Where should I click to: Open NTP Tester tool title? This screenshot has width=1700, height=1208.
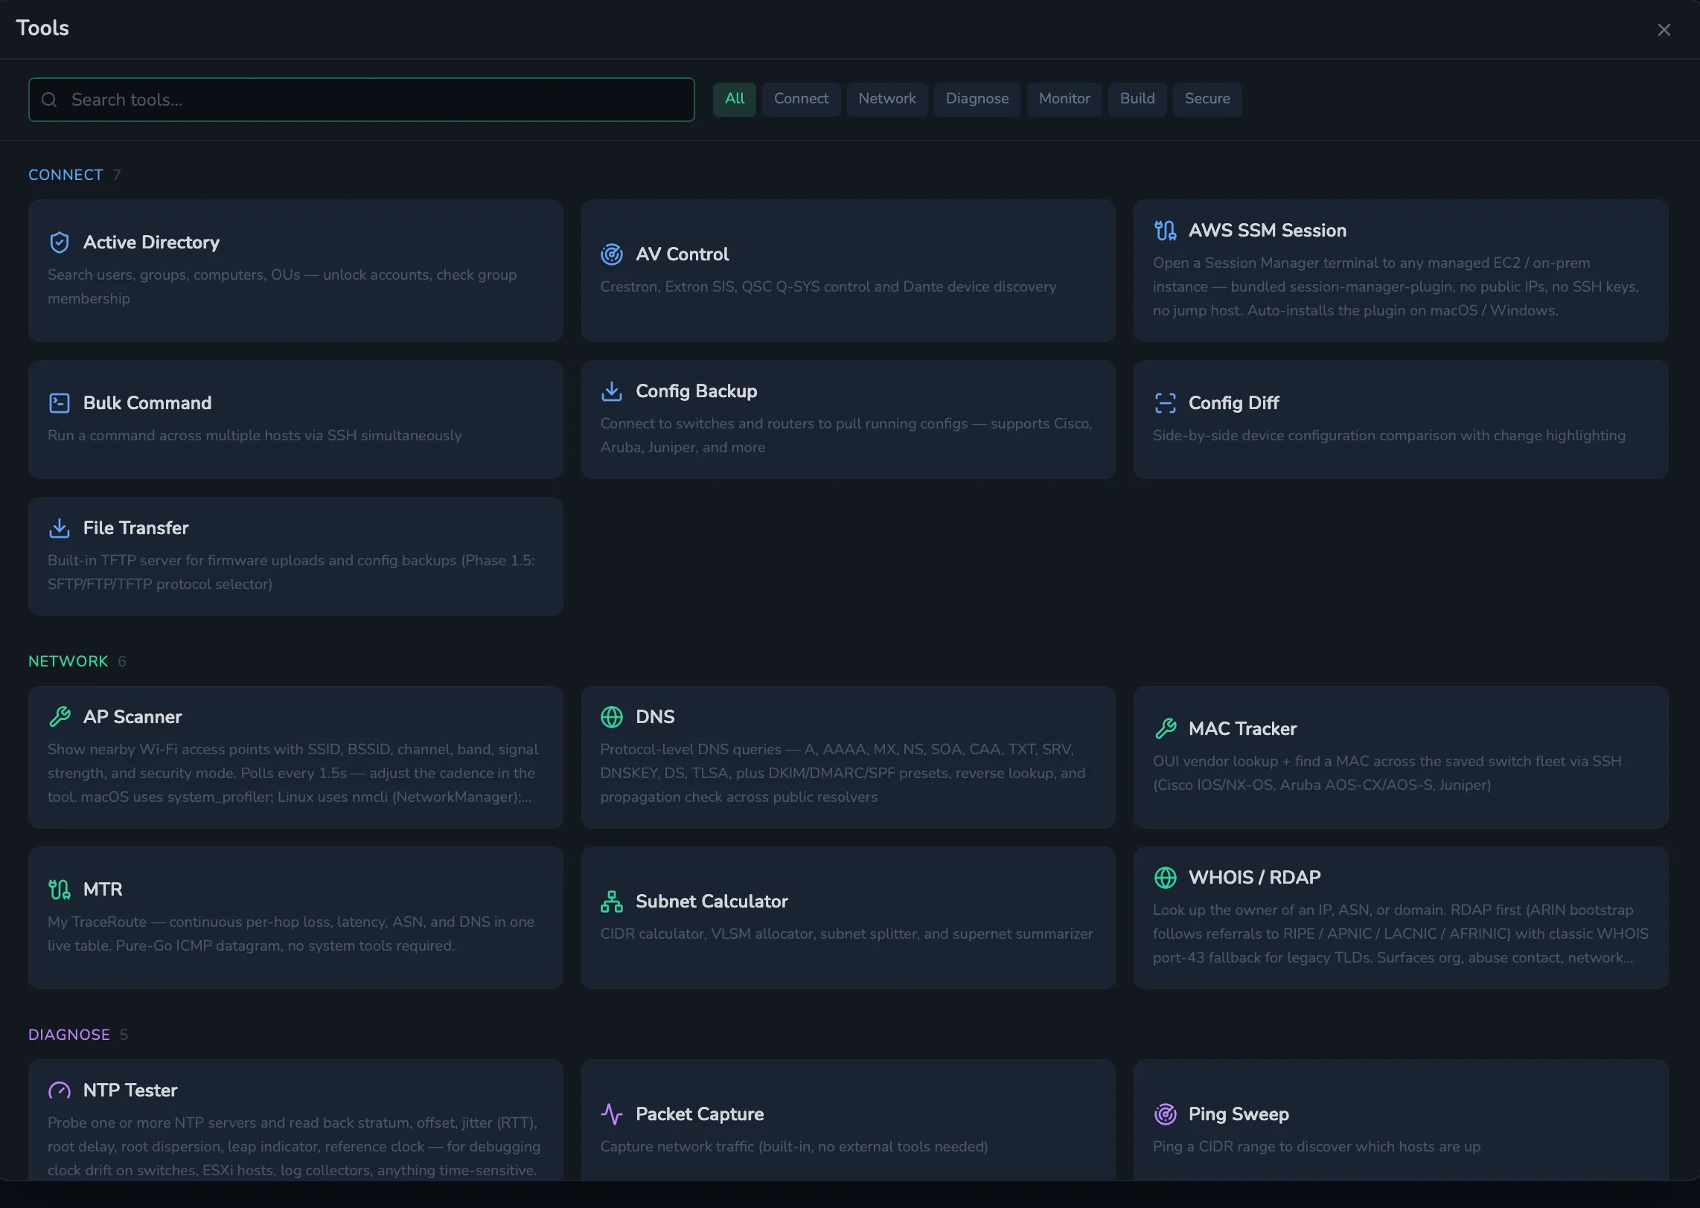(130, 1090)
